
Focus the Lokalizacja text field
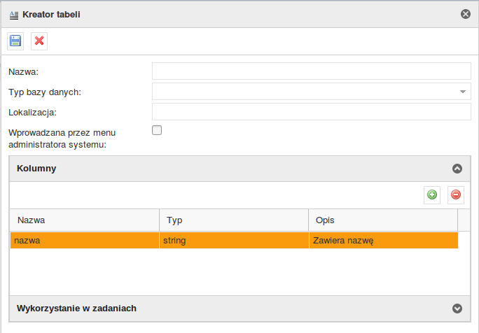[x=312, y=112]
